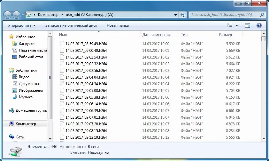Click file icon of 14.03.2017_09.12.10.h264

tap(62, 137)
